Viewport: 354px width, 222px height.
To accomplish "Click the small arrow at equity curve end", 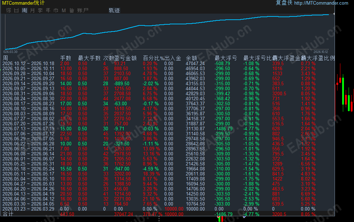I will point(334,14).
